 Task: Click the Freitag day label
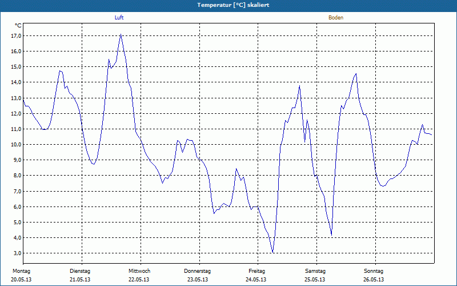coord(256,271)
